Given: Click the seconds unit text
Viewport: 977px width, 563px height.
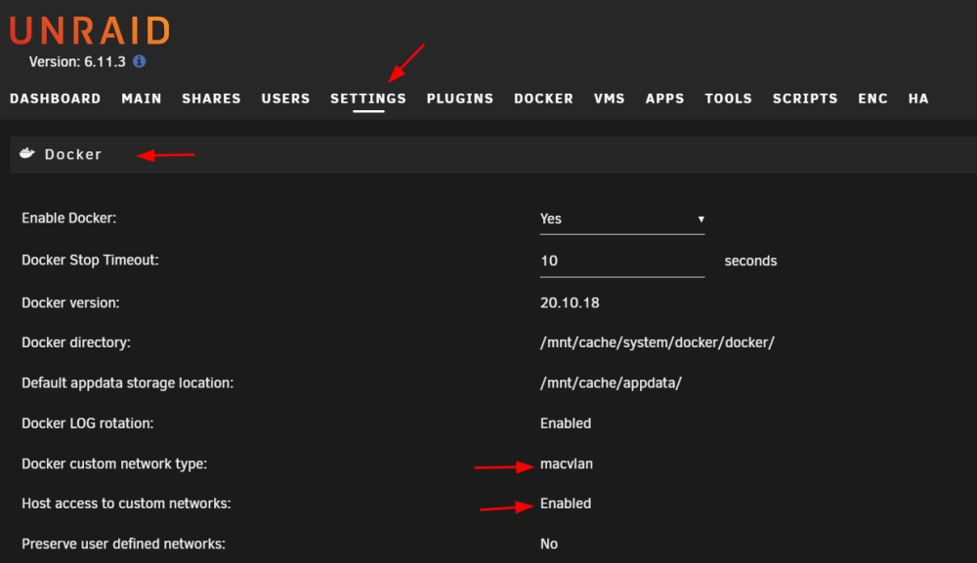Looking at the screenshot, I should pos(750,261).
